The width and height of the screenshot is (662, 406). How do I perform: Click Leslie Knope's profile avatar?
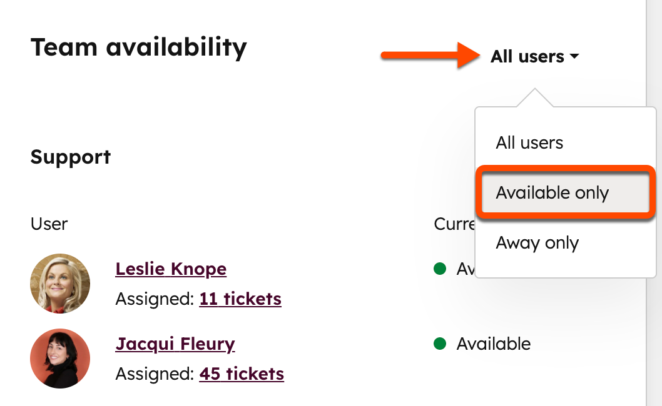(x=60, y=284)
